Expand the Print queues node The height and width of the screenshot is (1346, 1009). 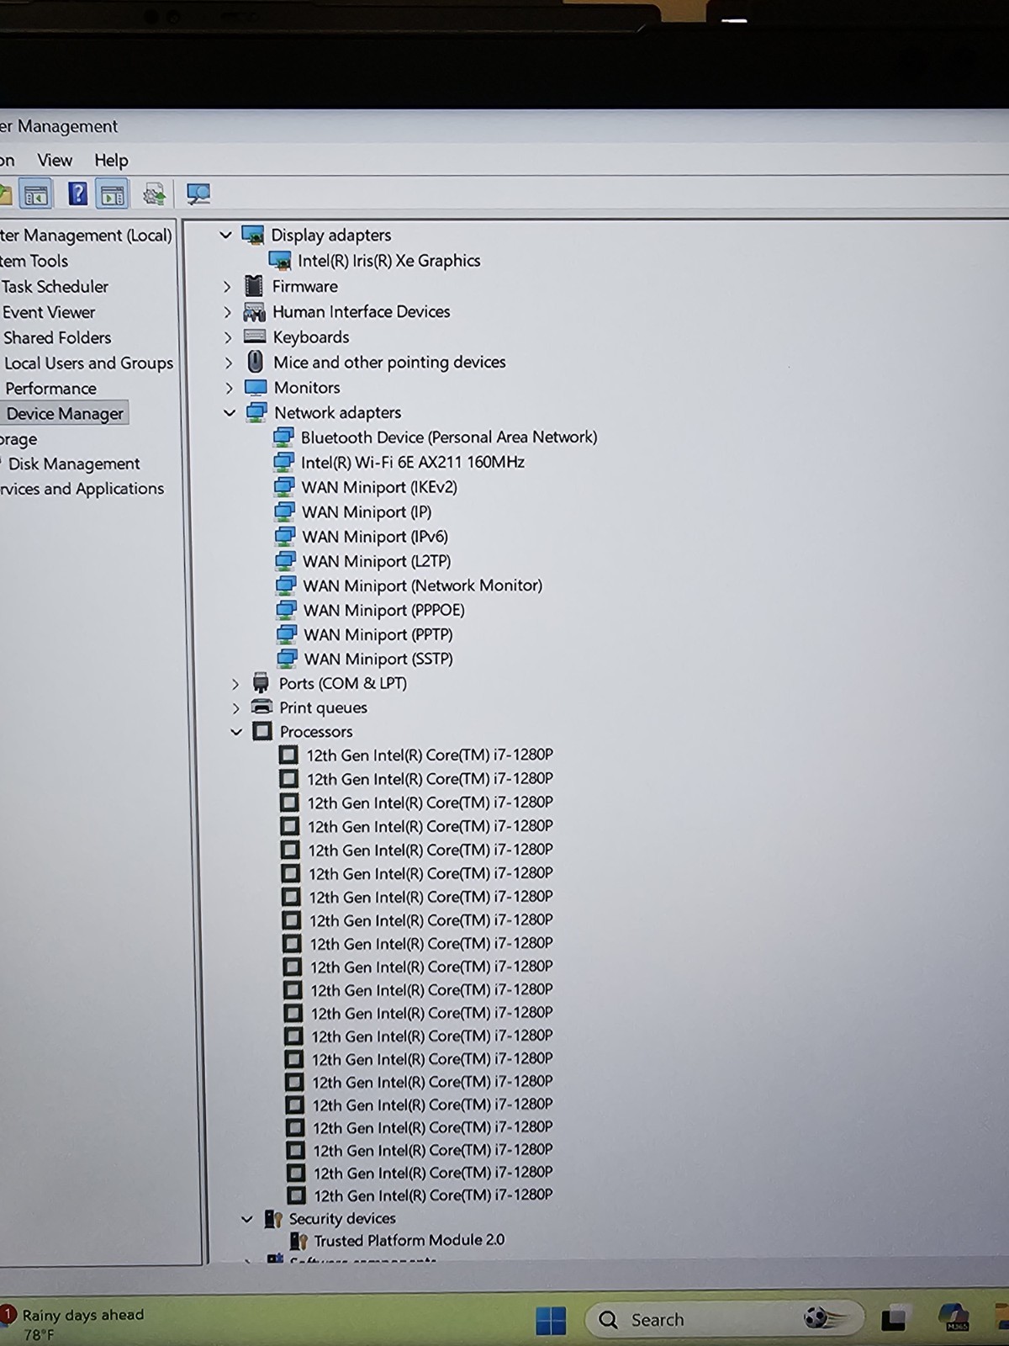pyautogui.click(x=236, y=708)
